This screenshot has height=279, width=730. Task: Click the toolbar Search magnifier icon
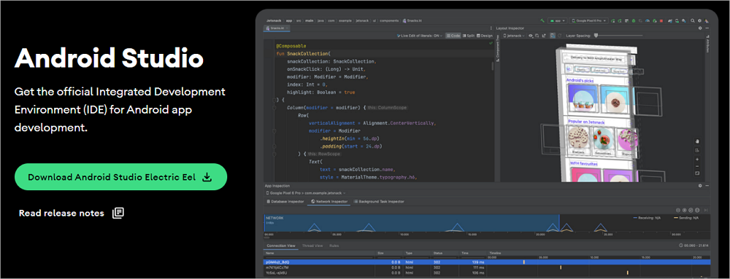click(x=692, y=21)
